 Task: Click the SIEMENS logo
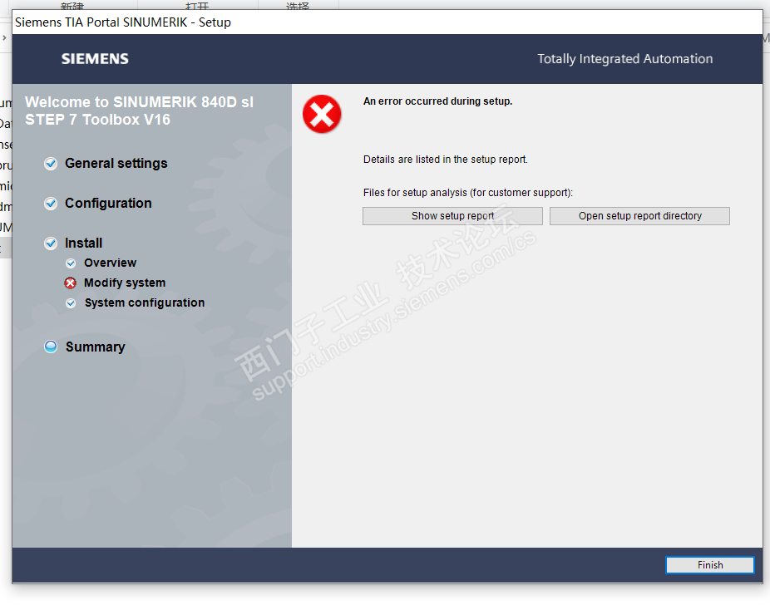point(95,59)
